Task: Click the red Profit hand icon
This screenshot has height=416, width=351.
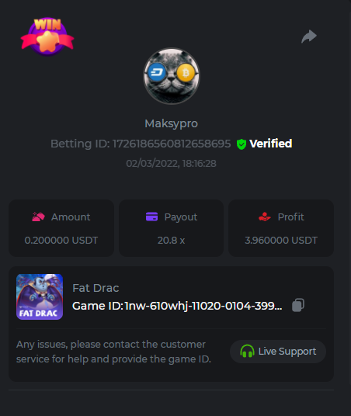Action: (x=265, y=217)
